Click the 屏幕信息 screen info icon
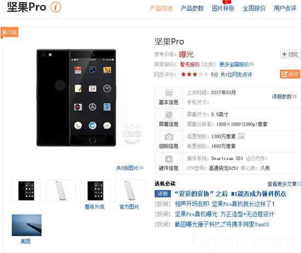301x253 pixels. click(x=169, y=115)
